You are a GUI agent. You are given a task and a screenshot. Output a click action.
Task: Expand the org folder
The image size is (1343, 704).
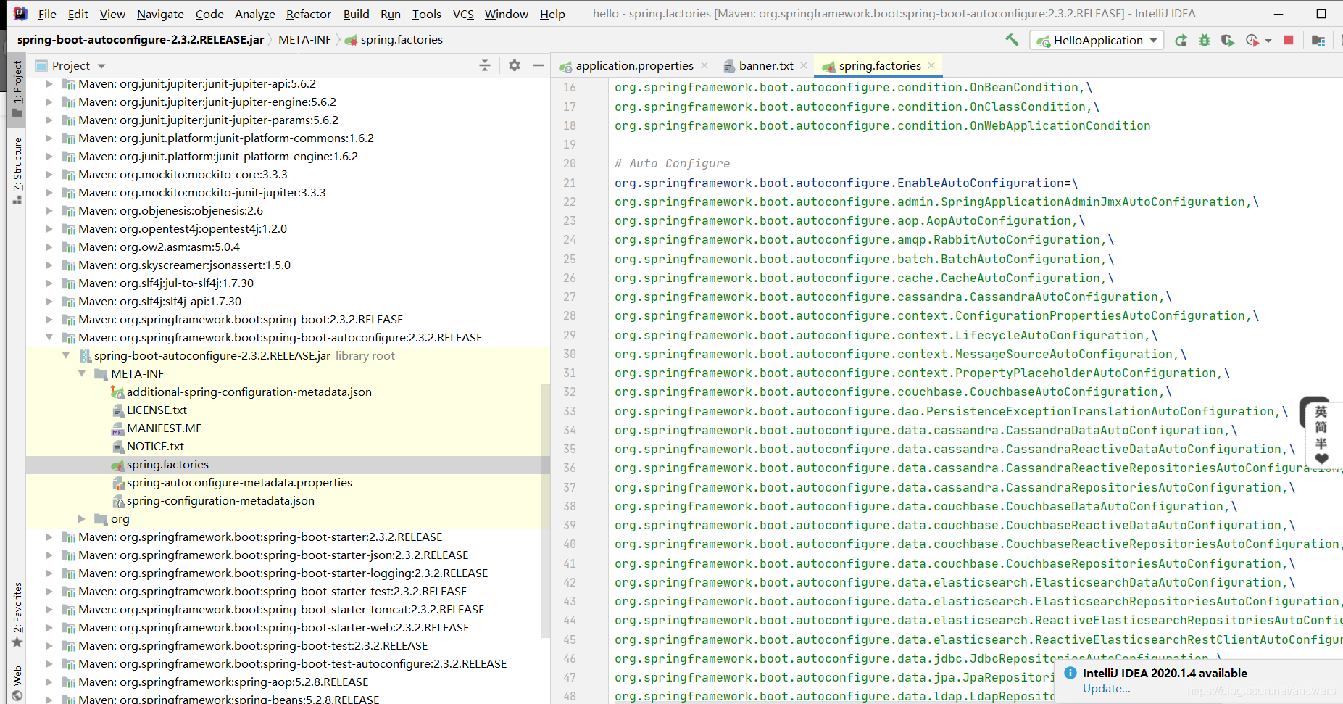pyautogui.click(x=81, y=518)
